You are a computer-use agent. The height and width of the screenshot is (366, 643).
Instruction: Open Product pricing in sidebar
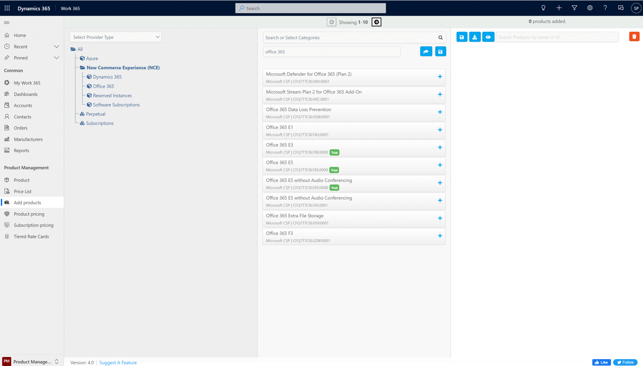point(29,214)
